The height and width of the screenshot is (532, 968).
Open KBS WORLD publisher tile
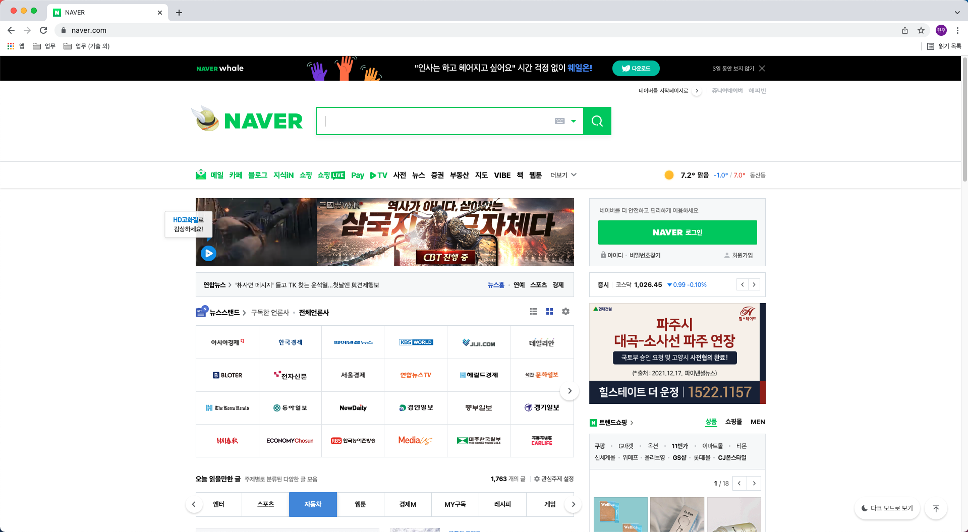[416, 342]
